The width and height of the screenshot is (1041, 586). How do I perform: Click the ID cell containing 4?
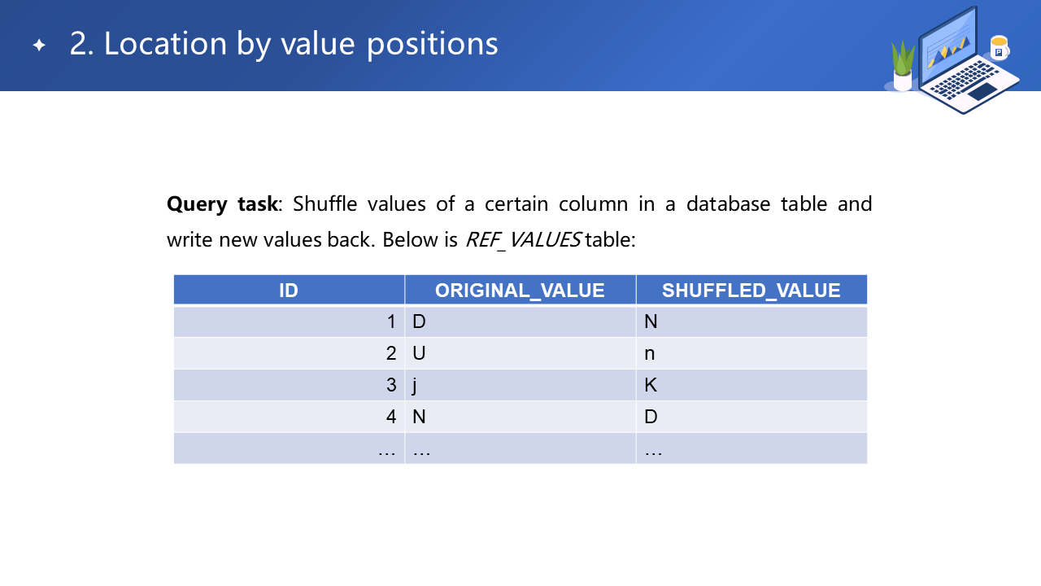pyautogui.click(x=289, y=418)
